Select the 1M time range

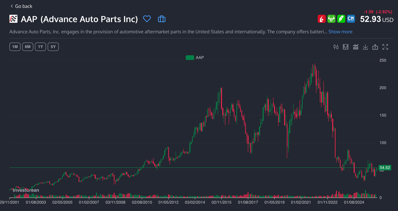pyautogui.click(x=15, y=47)
